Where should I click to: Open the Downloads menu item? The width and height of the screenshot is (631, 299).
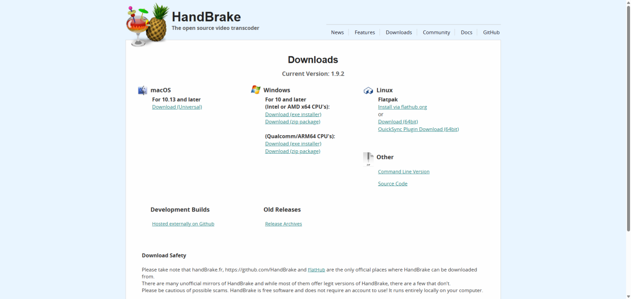pos(398,32)
